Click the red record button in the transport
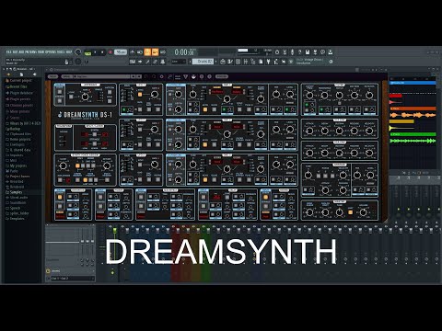Image resolution: width=442 pixels, height=331 pixels. pyautogui.click(x=110, y=52)
